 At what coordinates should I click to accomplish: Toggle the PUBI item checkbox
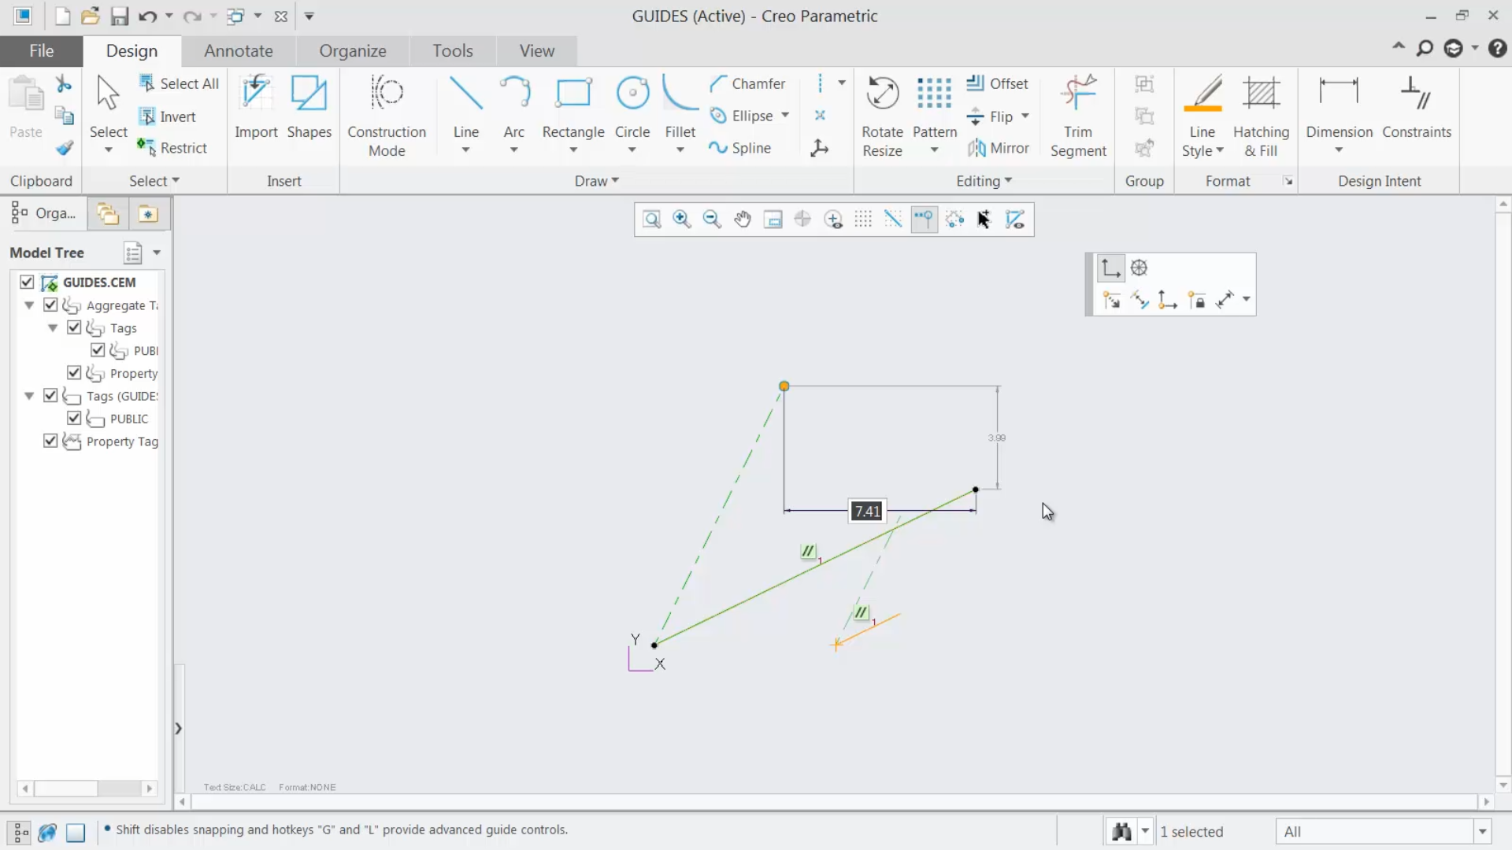click(x=98, y=350)
